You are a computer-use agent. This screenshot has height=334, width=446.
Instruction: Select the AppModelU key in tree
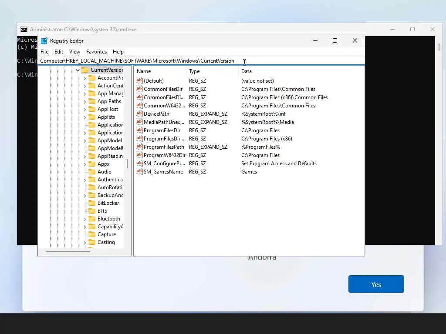pos(110,148)
